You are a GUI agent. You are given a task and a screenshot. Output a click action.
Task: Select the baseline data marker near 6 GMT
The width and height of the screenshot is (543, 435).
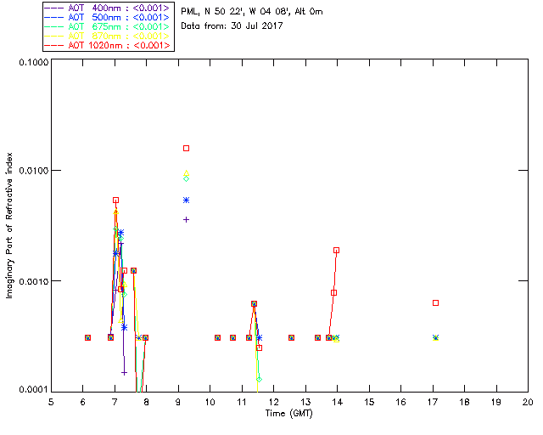tap(88, 338)
